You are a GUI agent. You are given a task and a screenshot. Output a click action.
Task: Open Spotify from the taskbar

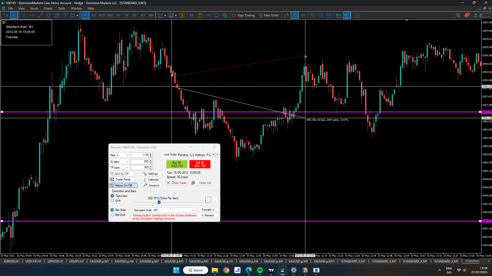pyautogui.click(x=260, y=270)
